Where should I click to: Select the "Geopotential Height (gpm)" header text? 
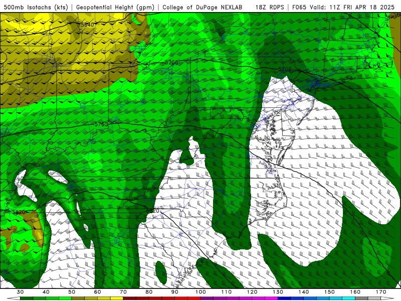point(115,7)
